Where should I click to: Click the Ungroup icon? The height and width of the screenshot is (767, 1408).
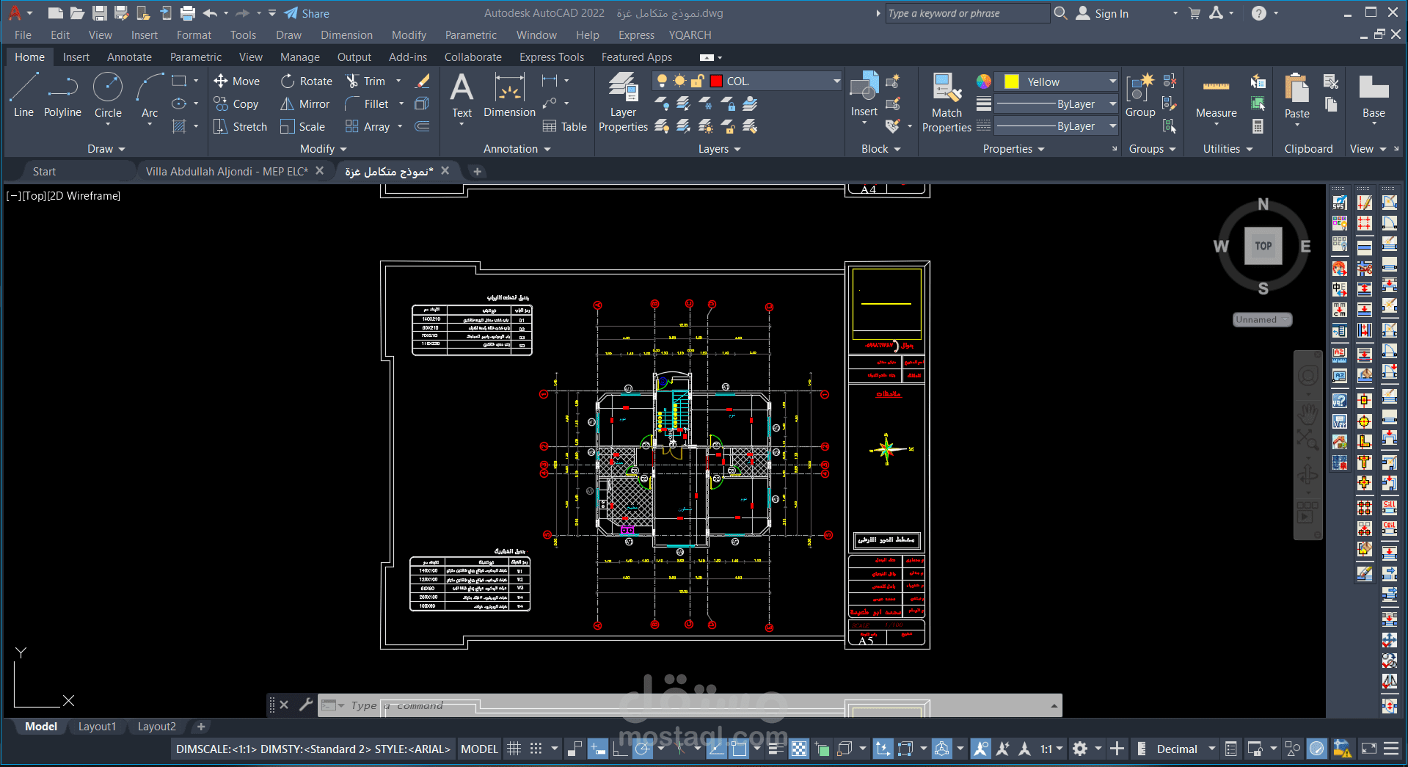coord(1170,81)
